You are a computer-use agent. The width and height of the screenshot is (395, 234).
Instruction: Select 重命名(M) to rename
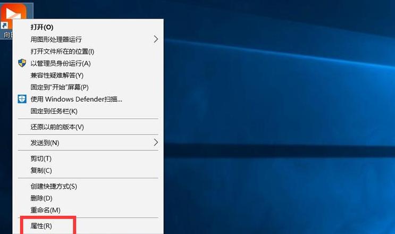45,210
